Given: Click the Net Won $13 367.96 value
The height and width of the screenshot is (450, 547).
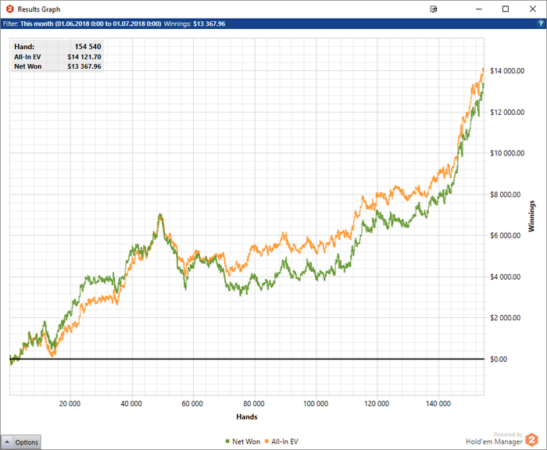Looking at the screenshot, I should (x=84, y=66).
